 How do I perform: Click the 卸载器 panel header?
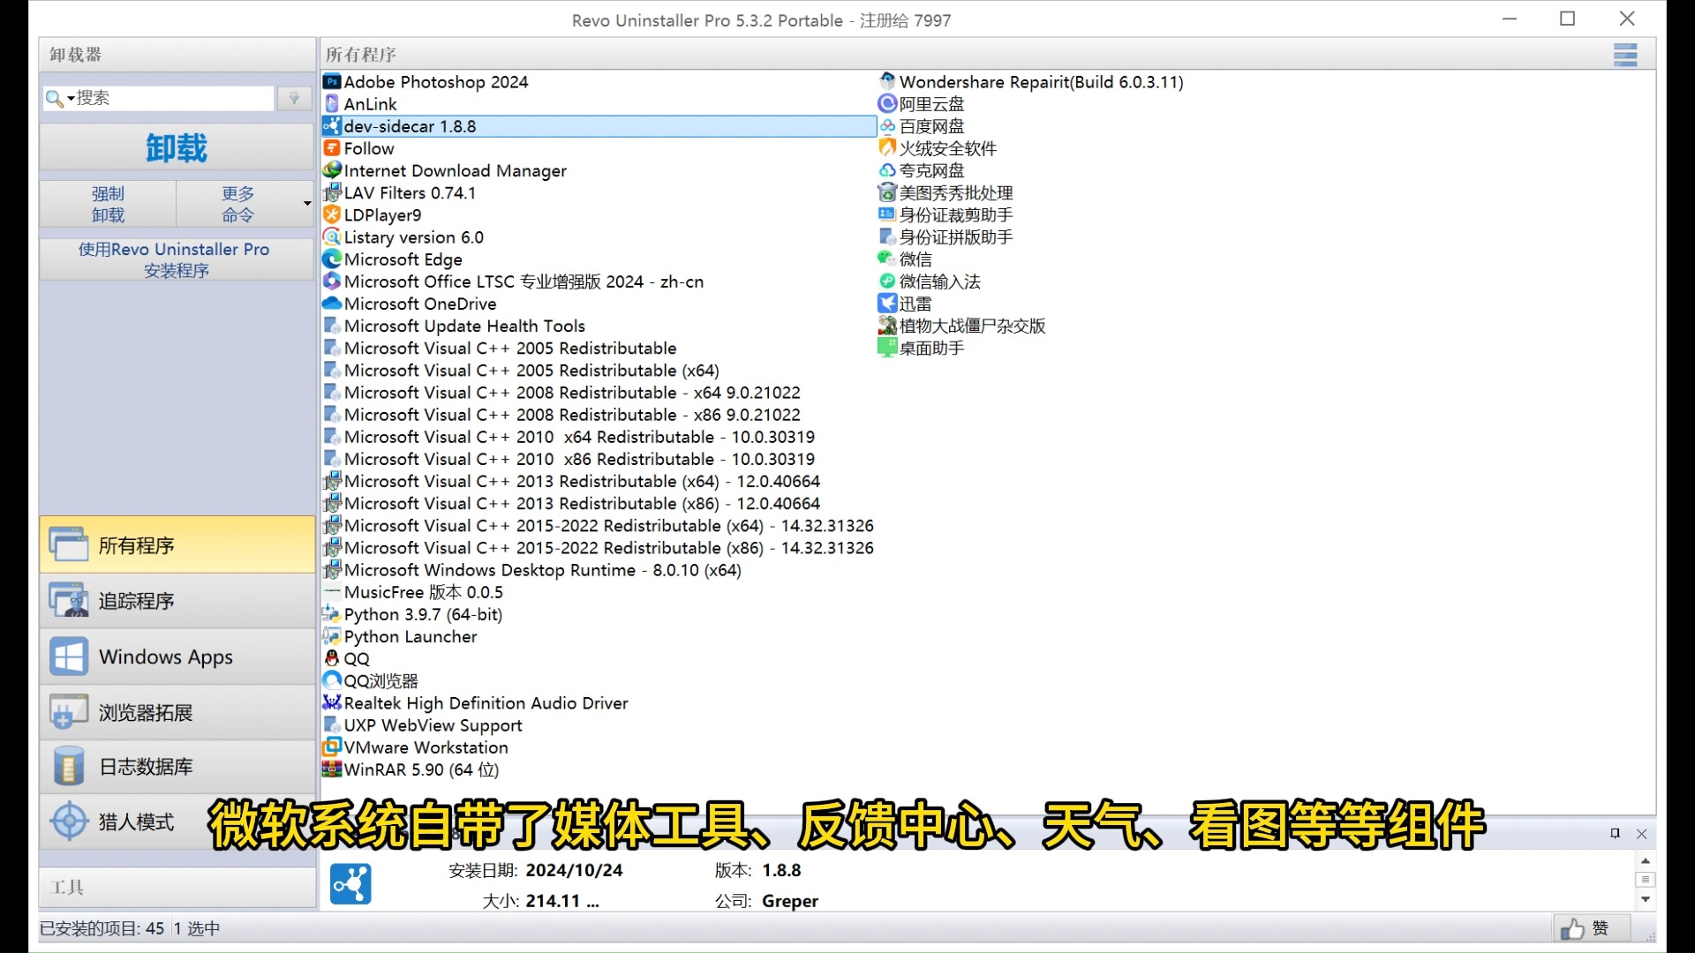click(177, 55)
